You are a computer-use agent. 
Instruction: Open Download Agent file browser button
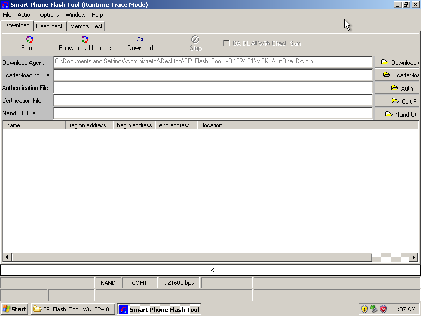pos(398,62)
